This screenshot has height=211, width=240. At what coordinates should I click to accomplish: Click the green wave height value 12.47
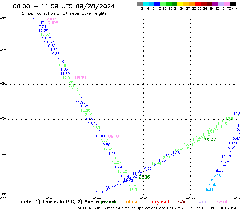coord(74,90)
